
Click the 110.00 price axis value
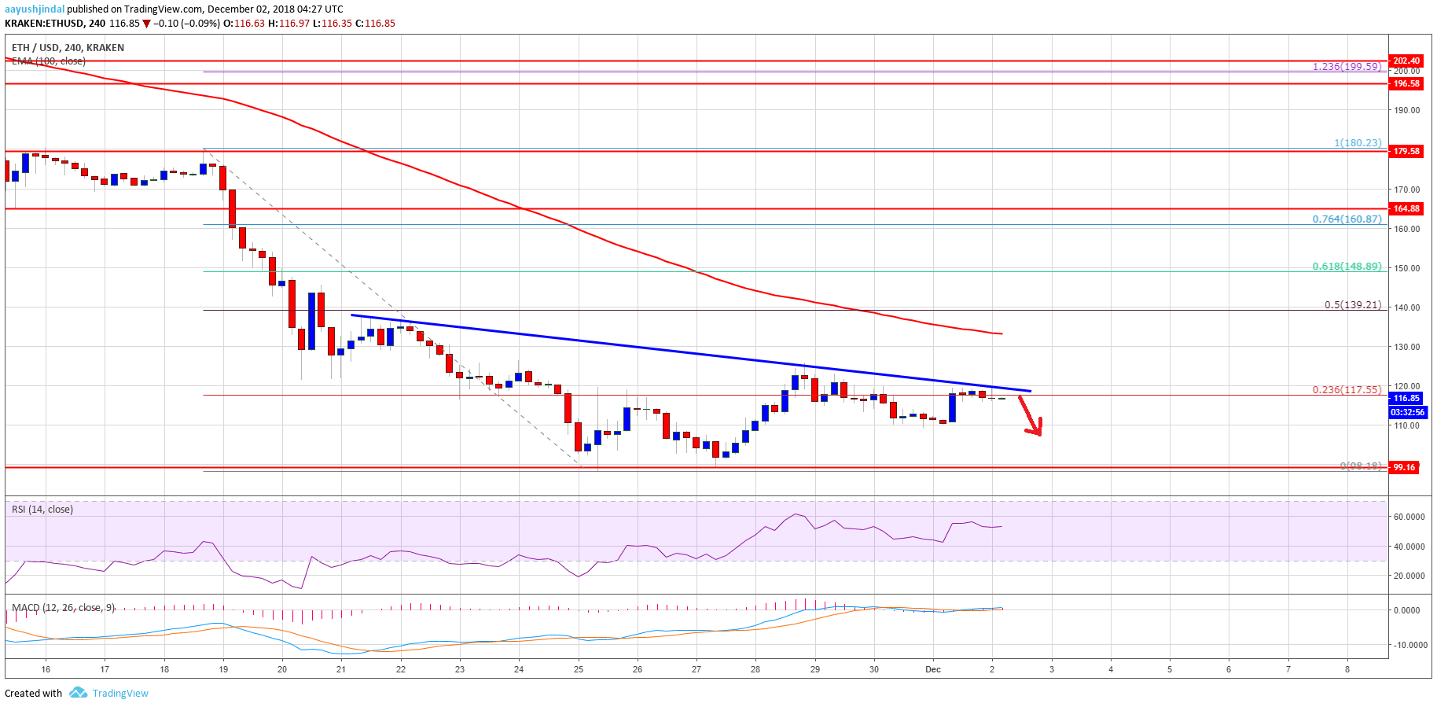[1407, 425]
